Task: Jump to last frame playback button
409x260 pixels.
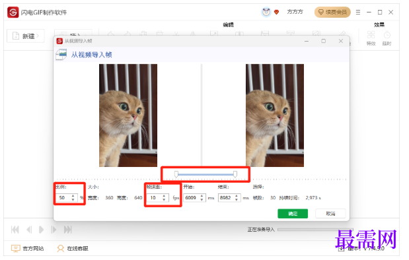Action: point(68,230)
